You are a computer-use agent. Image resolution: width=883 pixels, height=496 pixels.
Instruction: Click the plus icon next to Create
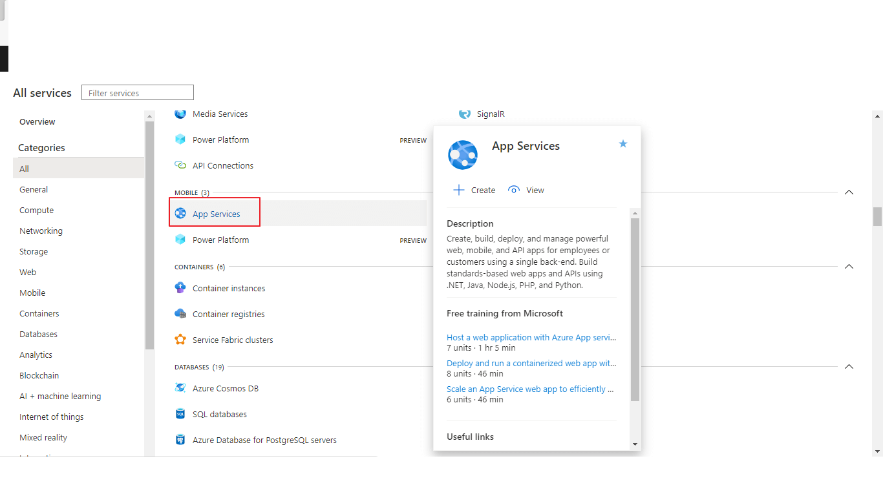pos(459,190)
